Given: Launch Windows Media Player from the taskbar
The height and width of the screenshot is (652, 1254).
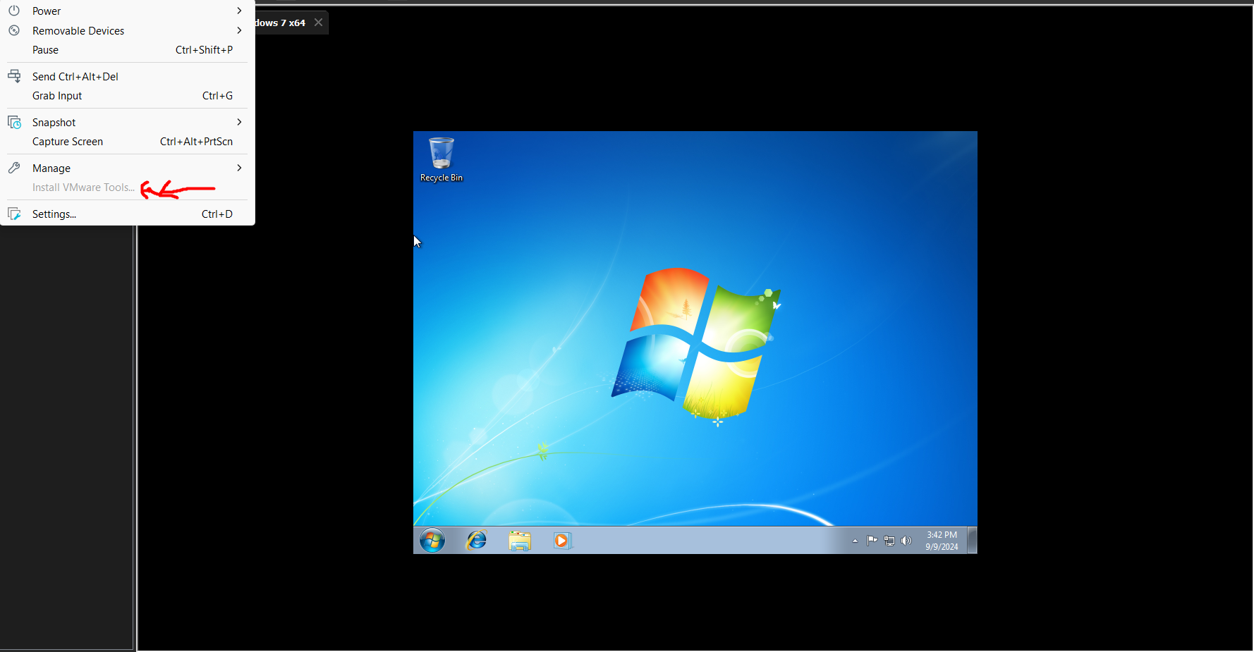Looking at the screenshot, I should coord(561,541).
